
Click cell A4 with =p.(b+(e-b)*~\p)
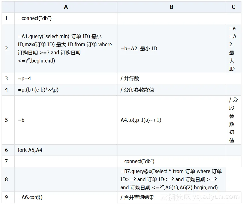pyautogui.click(x=38, y=90)
